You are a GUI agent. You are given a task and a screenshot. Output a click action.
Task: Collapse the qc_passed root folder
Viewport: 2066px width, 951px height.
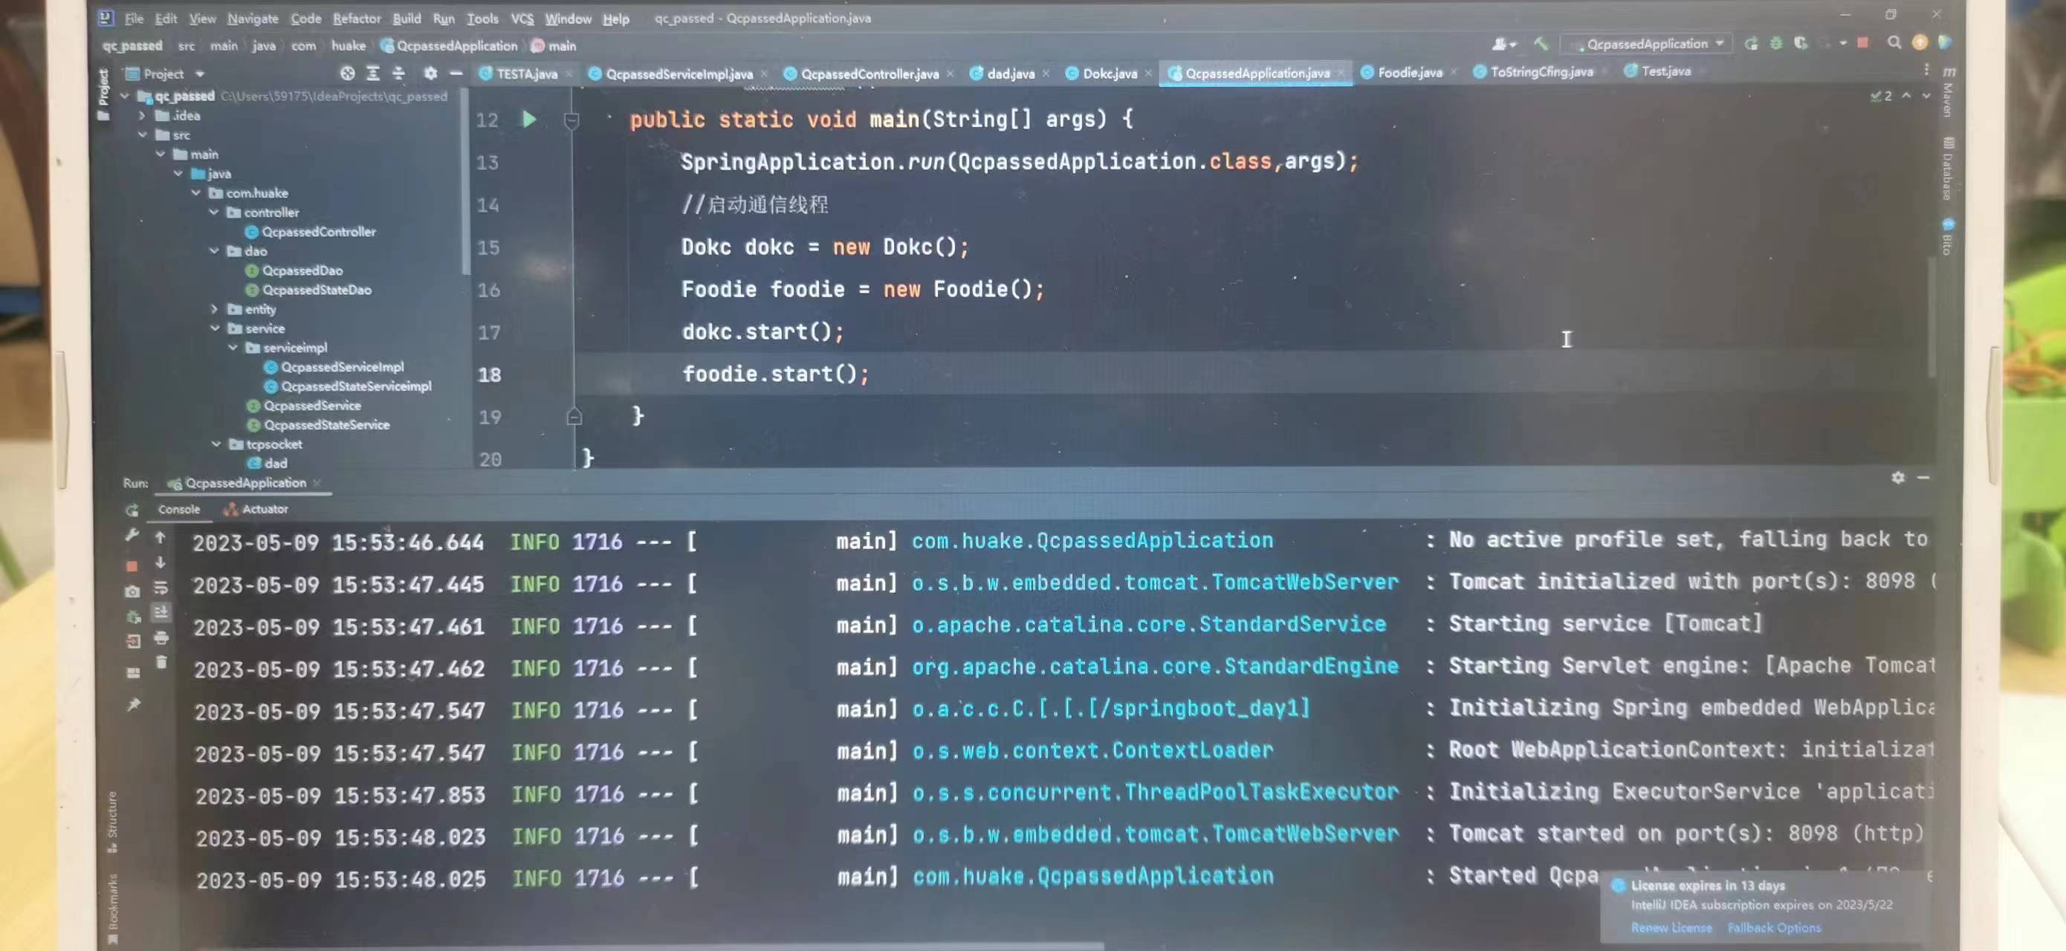click(x=125, y=97)
